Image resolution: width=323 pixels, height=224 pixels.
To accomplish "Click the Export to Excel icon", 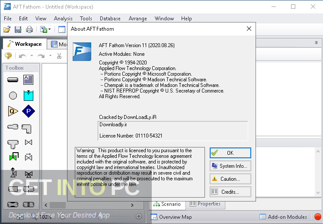I will (x=44, y=29).
